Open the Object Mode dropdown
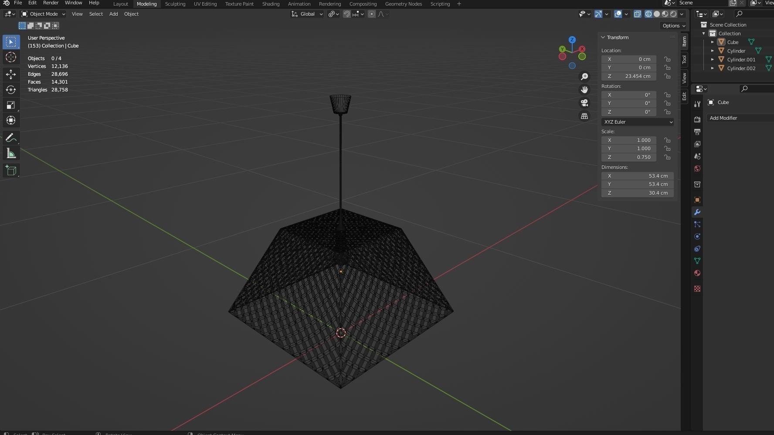The image size is (774, 435). [x=43, y=14]
